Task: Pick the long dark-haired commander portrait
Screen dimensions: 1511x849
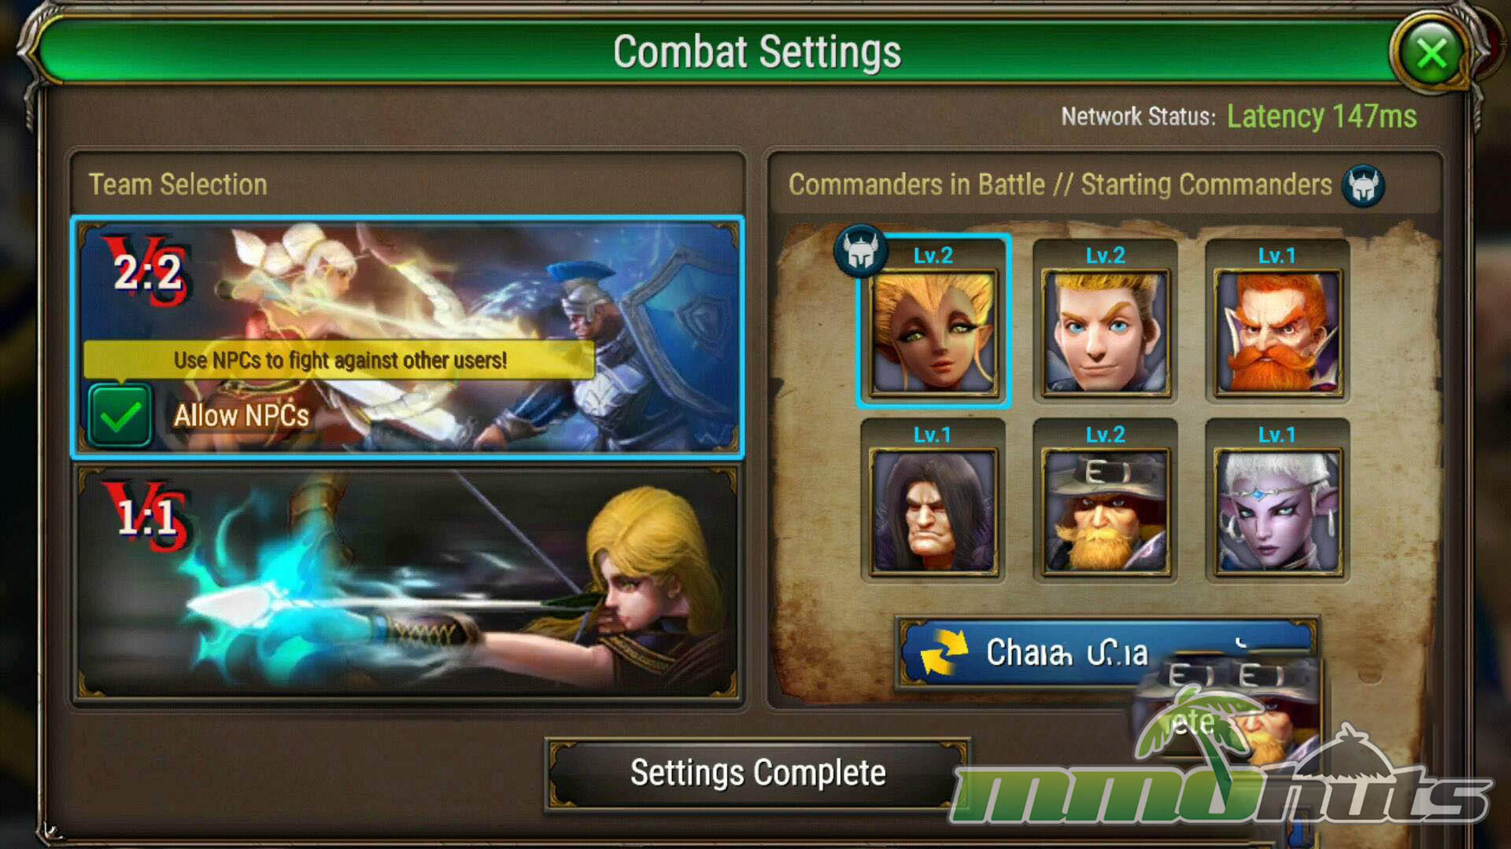Action: pyautogui.click(x=933, y=500)
